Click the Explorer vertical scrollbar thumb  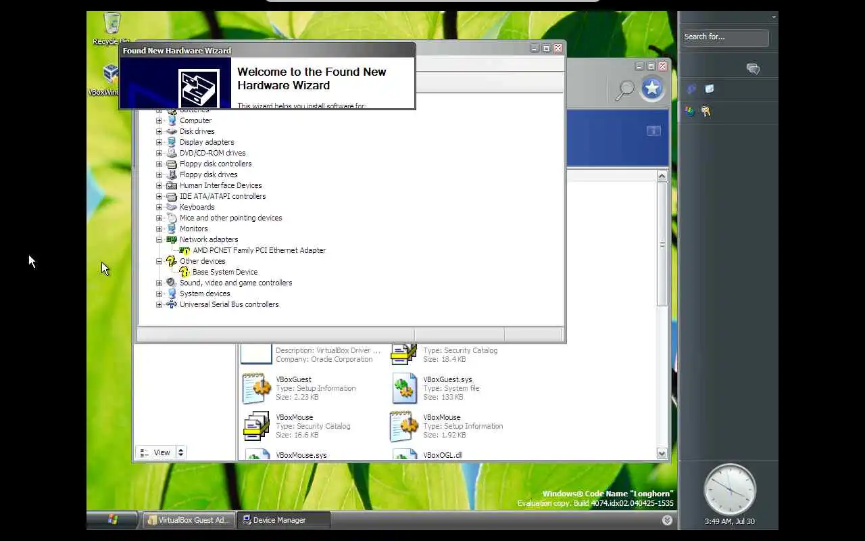click(662, 244)
